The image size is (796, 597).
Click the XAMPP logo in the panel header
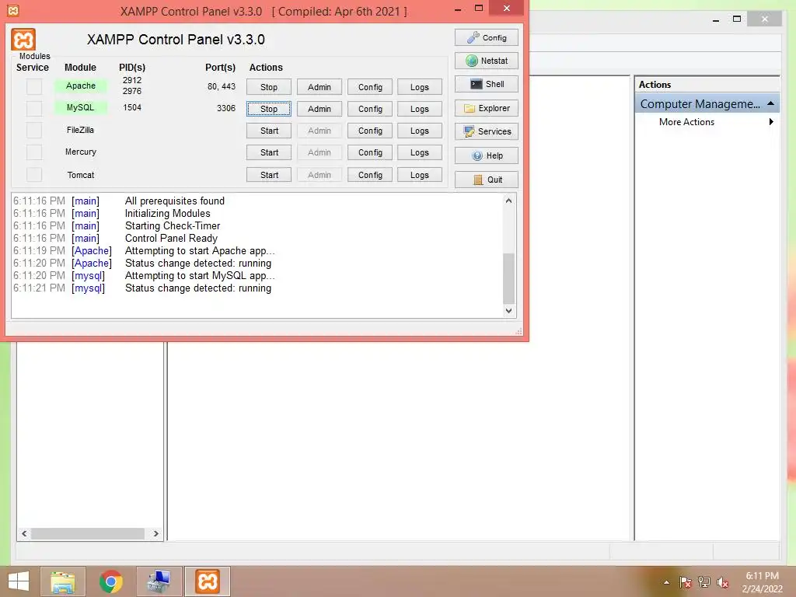coord(23,40)
